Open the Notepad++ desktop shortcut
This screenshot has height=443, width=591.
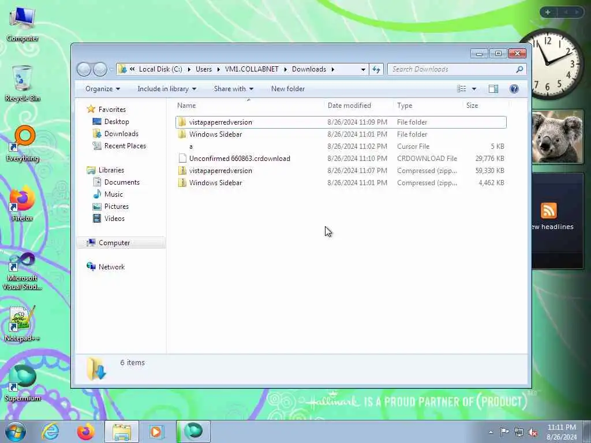(x=23, y=324)
